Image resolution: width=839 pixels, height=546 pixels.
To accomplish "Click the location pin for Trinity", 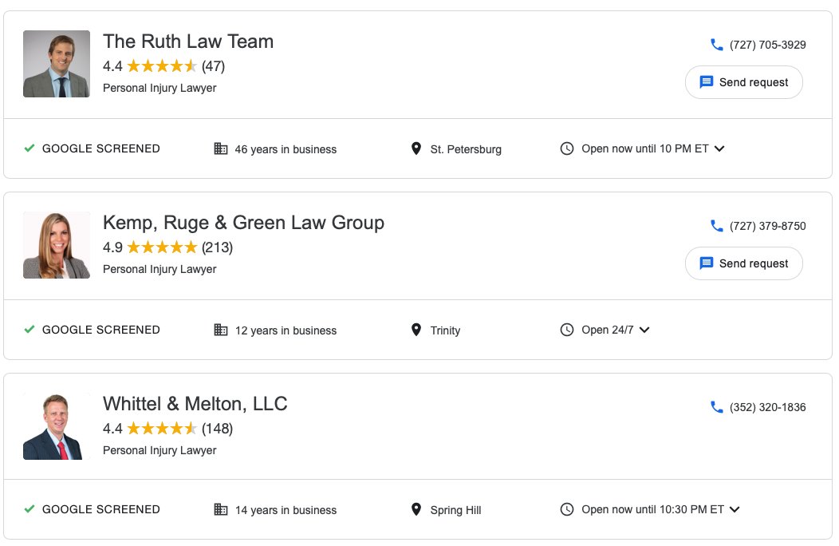I will tap(416, 330).
